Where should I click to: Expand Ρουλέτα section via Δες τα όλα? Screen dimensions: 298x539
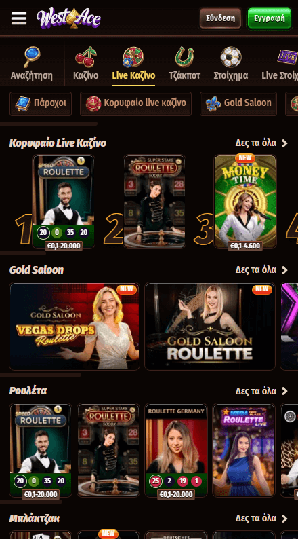261,391
